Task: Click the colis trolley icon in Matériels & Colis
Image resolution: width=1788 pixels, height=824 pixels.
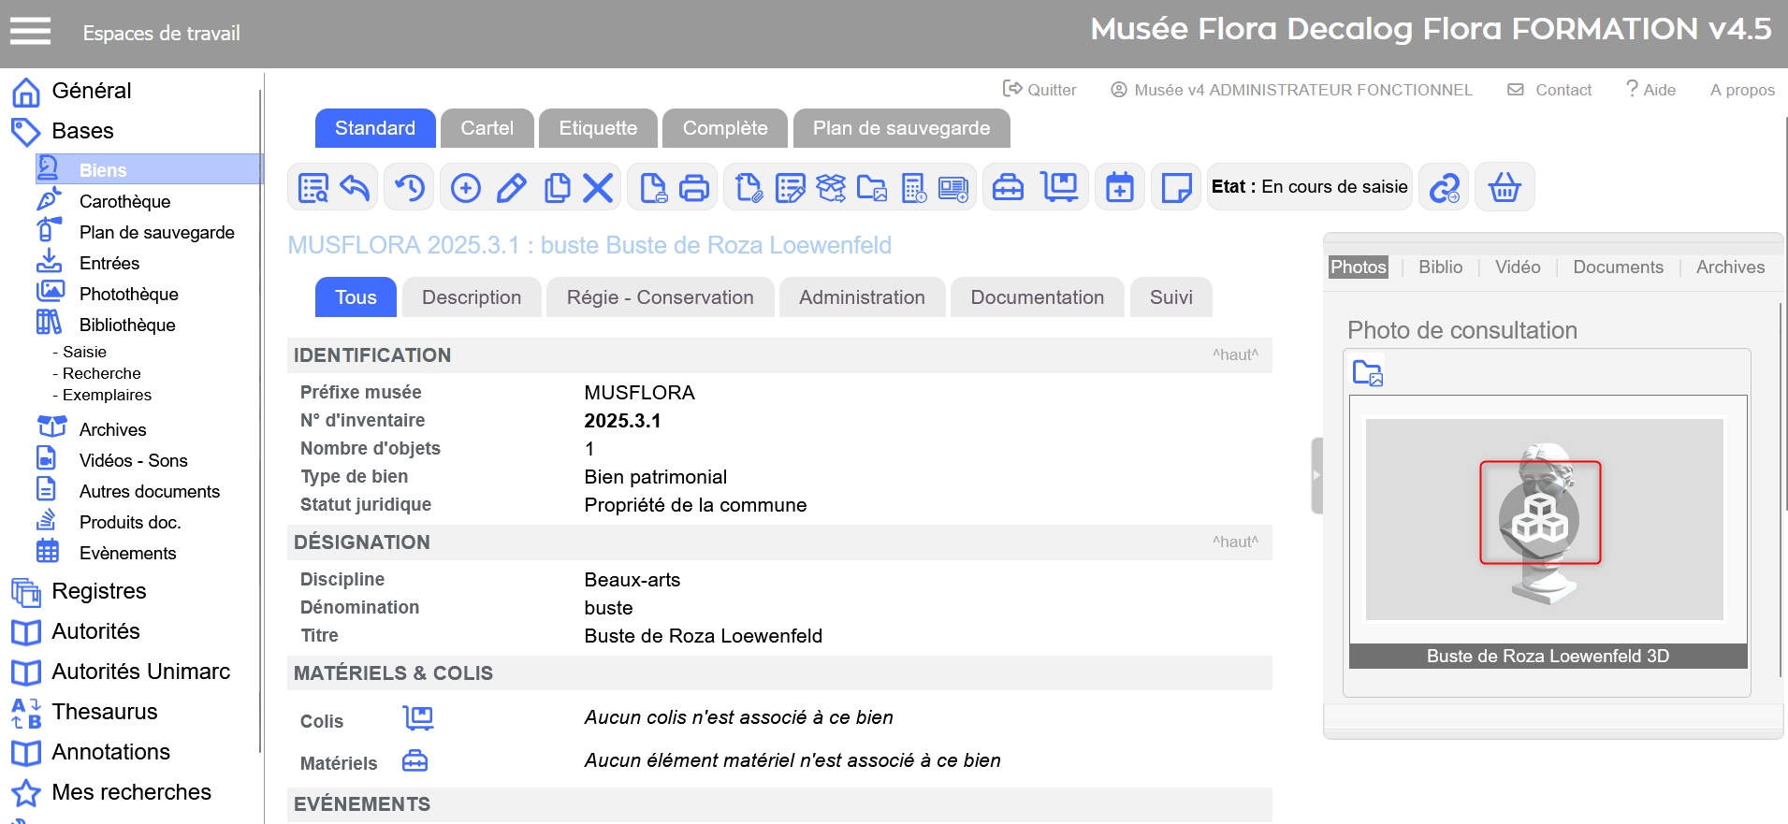Action: 418,718
